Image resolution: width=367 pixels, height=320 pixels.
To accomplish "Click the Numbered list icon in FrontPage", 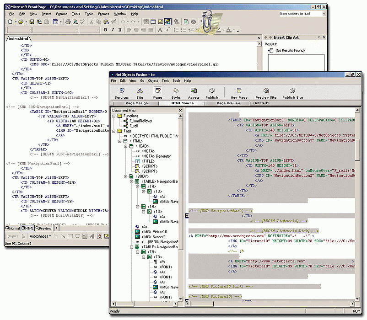I will [x=176, y=30].
